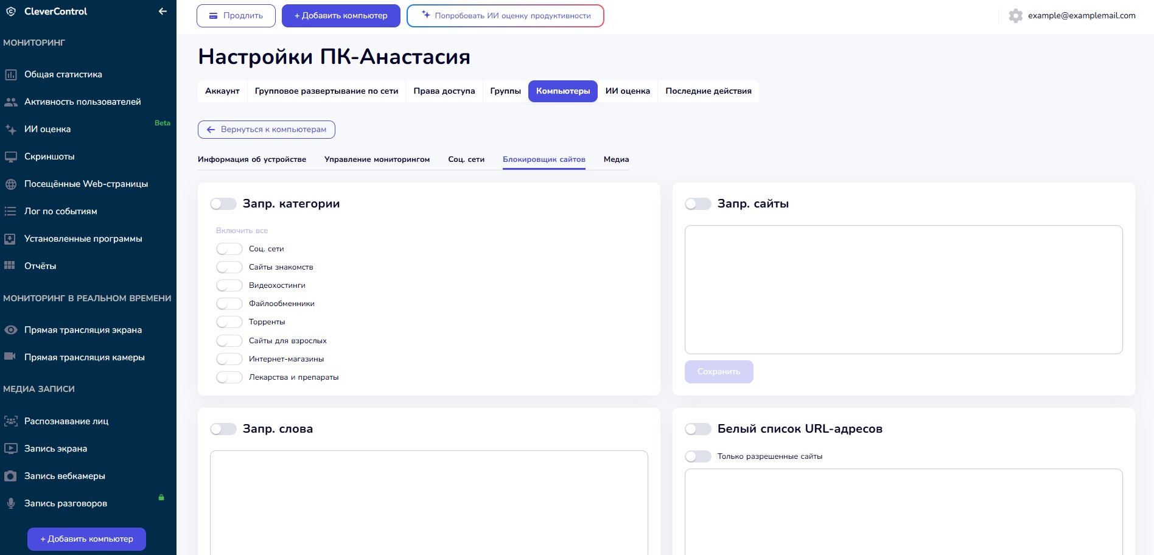Click the user activity people icon

(x=10, y=102)
